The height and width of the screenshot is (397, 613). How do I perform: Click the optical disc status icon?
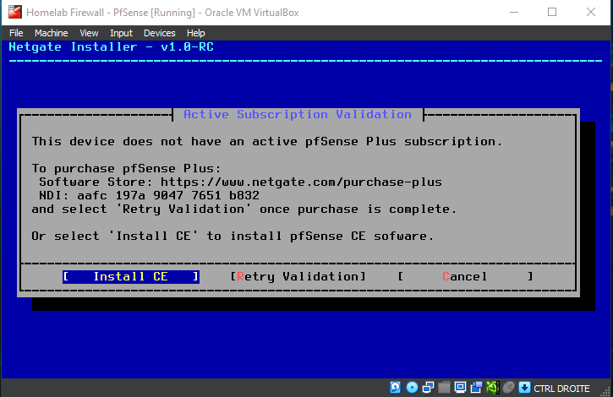click(412, 388)
